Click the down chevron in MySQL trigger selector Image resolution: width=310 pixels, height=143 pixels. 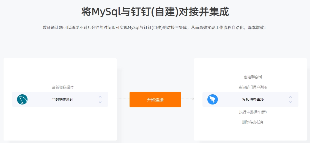click(100, 102)
